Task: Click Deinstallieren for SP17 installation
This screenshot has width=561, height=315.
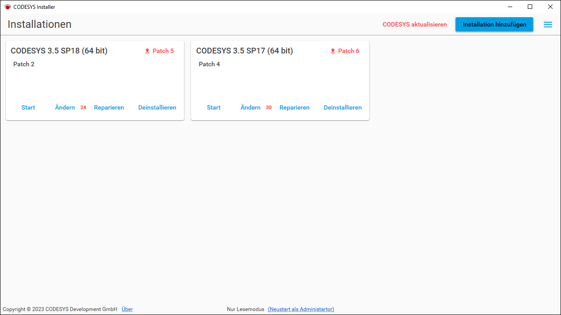Action: [x=343, y=107]
